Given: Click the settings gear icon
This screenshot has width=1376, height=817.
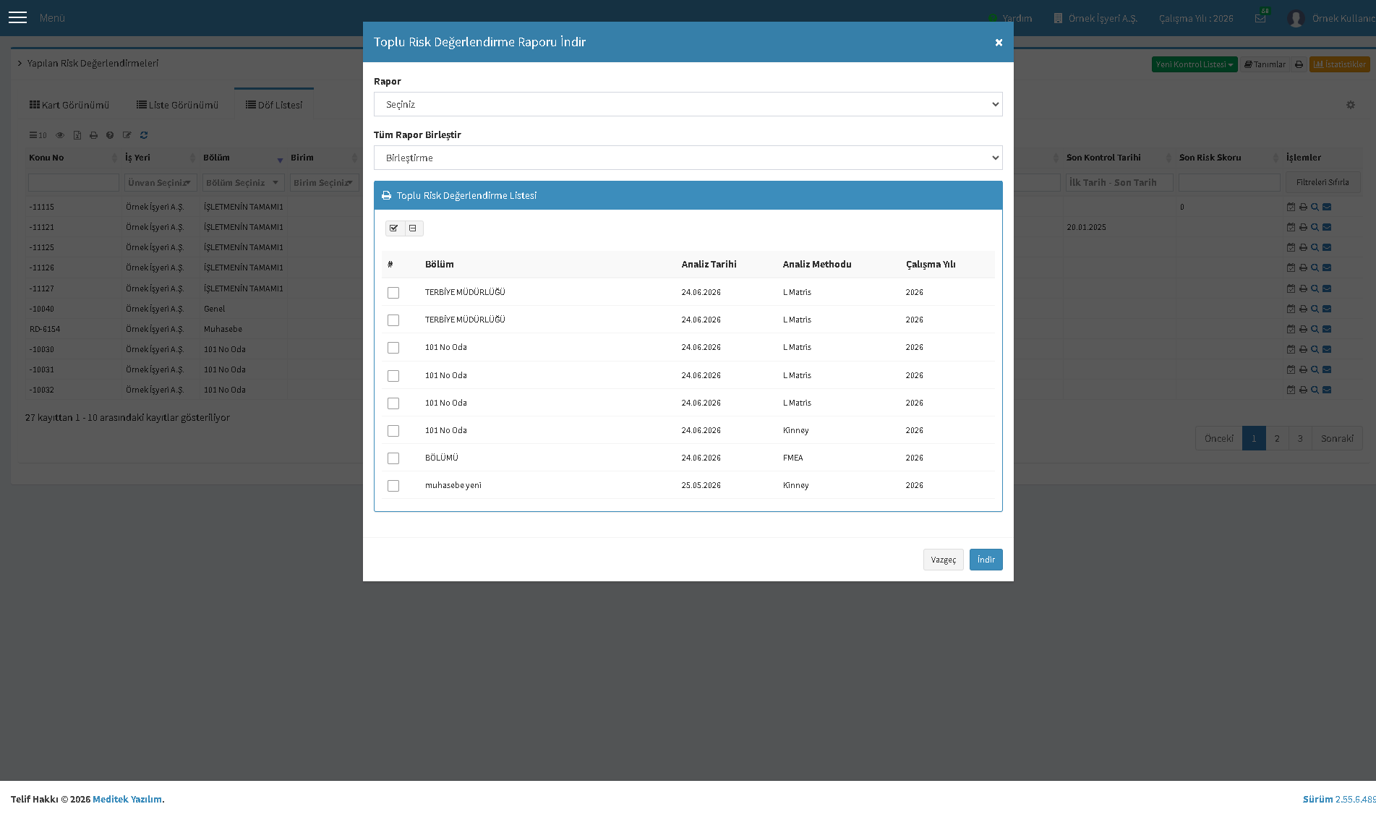Looking at the screenshot, I should coord(1351,105).
